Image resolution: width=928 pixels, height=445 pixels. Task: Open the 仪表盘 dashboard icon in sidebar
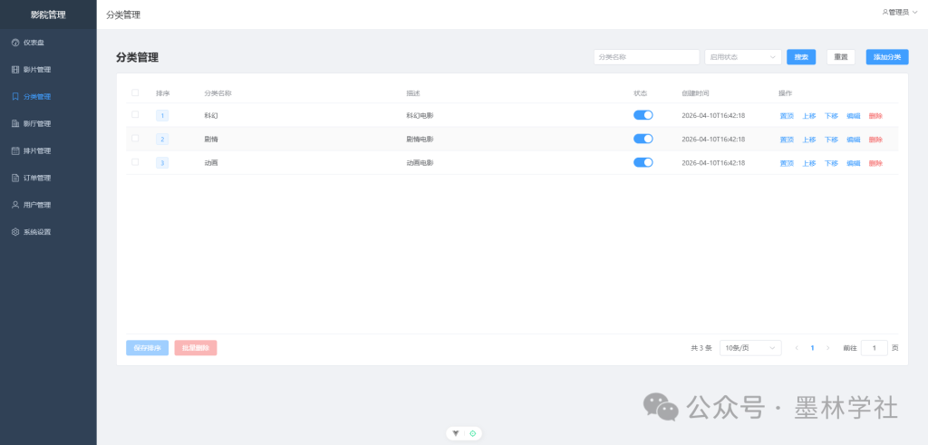(x=14, y=43)
